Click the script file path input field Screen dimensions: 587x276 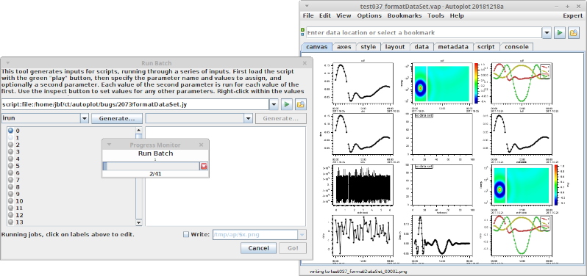[135, 104]
